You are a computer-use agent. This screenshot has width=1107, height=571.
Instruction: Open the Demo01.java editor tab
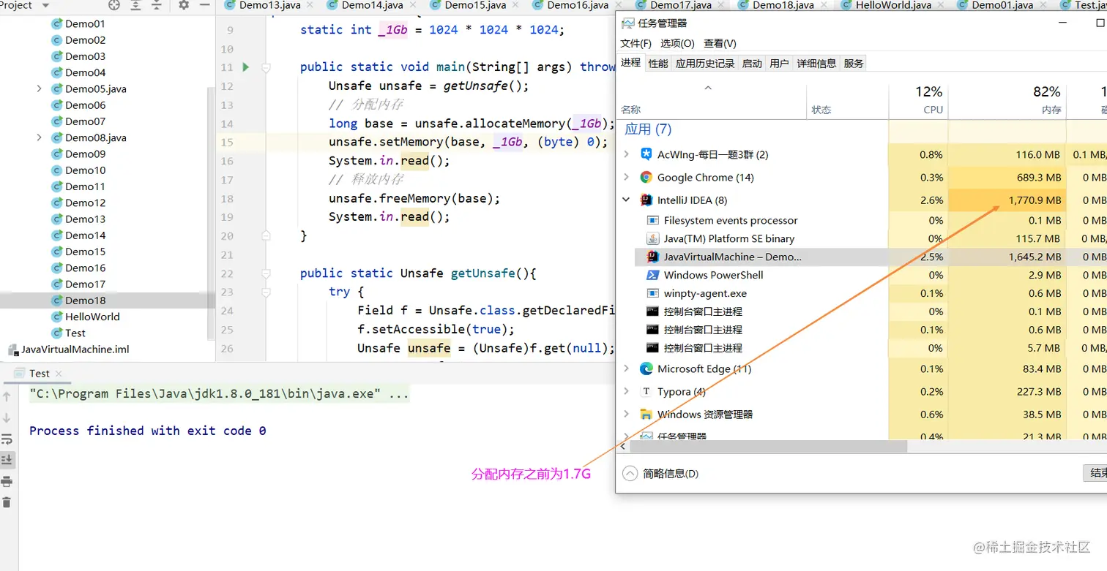pyautogui.click(x=1002, y=5)
